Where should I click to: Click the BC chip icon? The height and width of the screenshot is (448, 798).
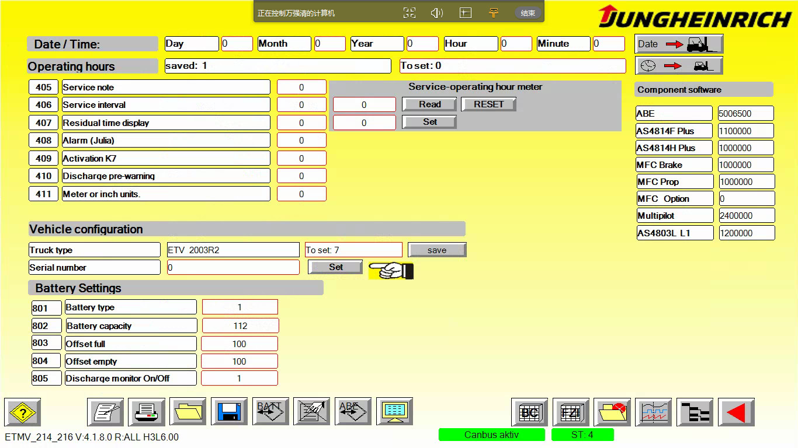[529, 412]
